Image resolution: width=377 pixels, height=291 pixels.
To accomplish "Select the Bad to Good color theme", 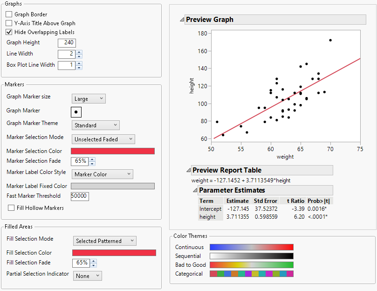I will (x=252, y=264).
